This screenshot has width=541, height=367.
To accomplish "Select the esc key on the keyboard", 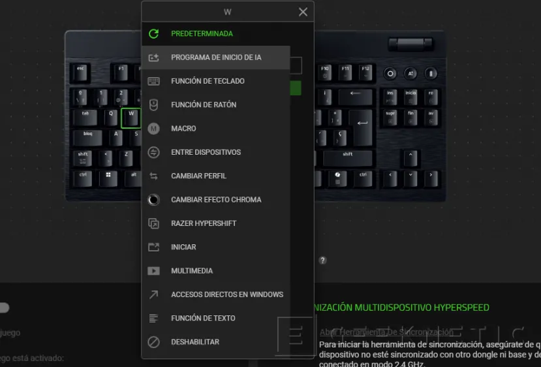I will pyautogui.click(x=80, y=72).
